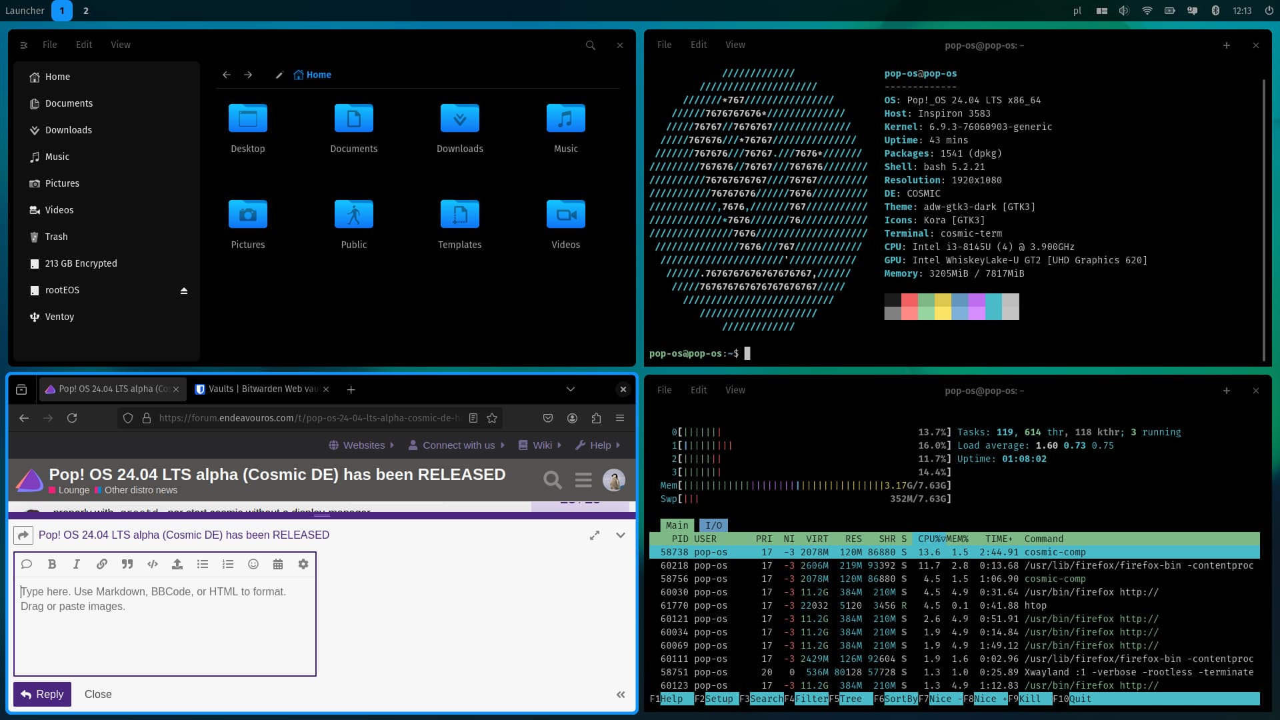The image size is (1280, 720).
Task: Open Lounge category link
Action: pyautogui.click(x=69, y=490)
